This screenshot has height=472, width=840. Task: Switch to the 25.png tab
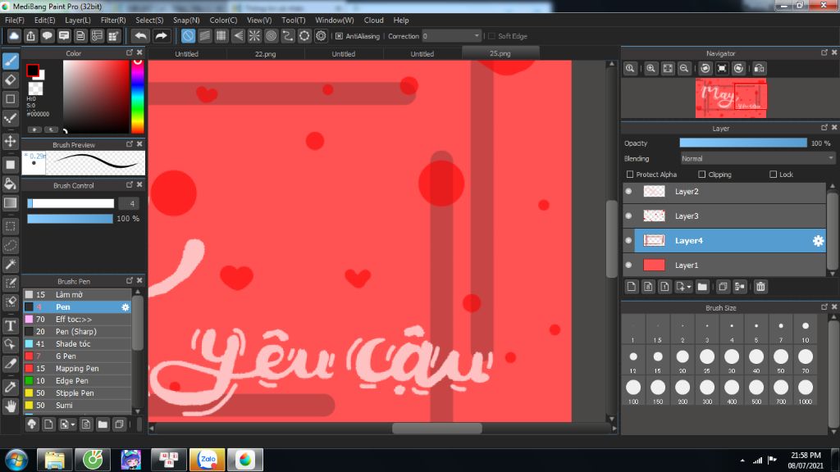tap(500, 53)
